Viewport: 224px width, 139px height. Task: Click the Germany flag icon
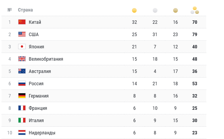22,96
